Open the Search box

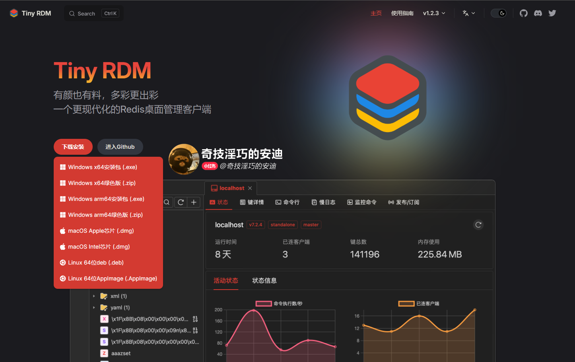click(x=94, y=14)
